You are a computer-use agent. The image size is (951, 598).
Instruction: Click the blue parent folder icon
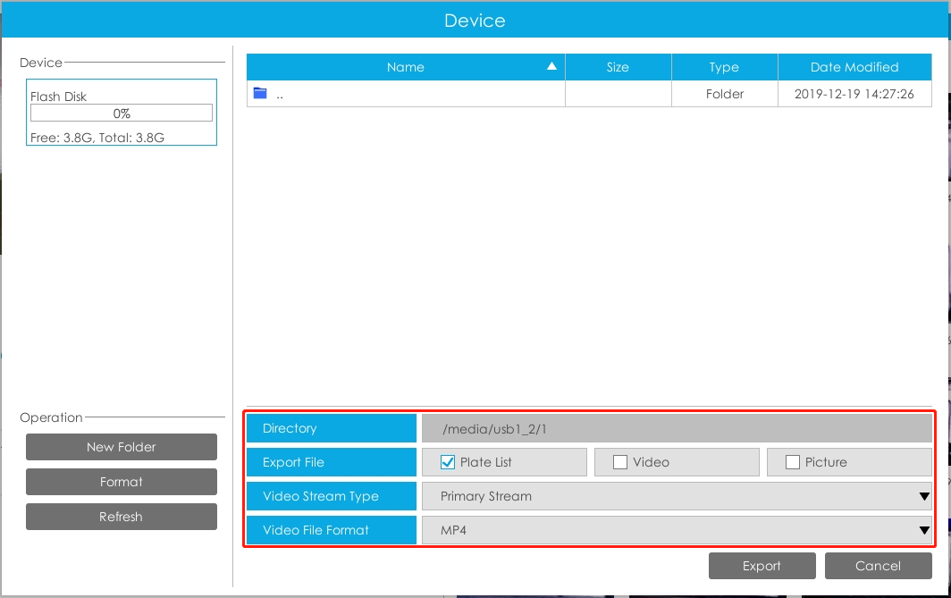pyautogui.click(x=260, y=93)
